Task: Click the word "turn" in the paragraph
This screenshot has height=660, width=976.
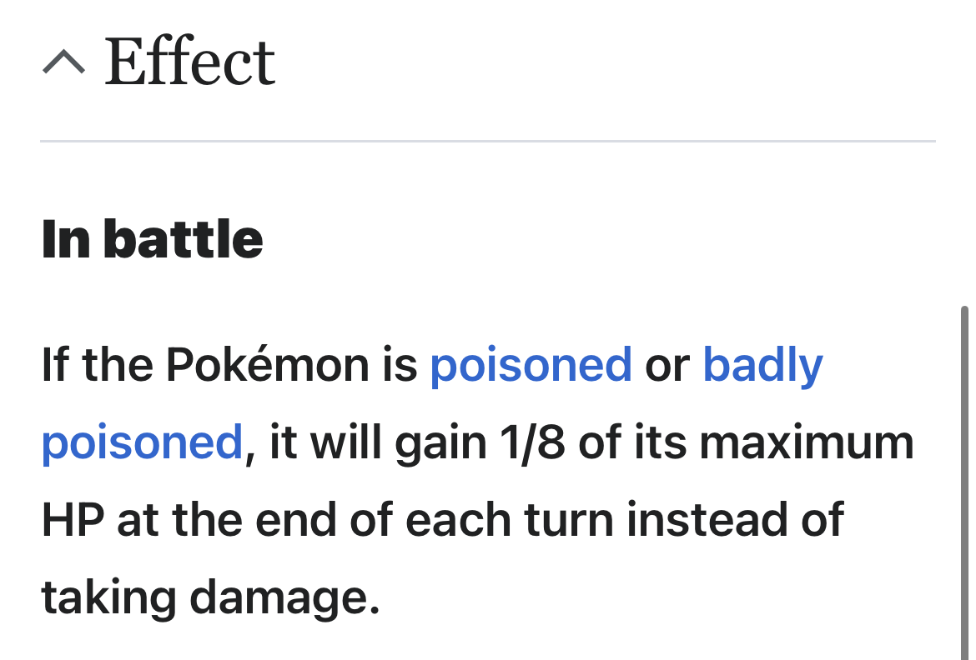Action: coord(568,520)
